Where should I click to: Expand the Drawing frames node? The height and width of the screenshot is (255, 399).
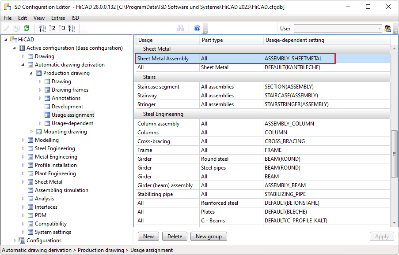click(x=40, y=90)
